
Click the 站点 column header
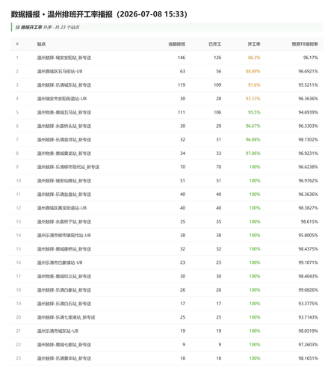[x=41, y=44]
